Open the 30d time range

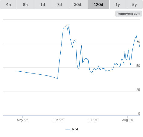click(78, 5)
